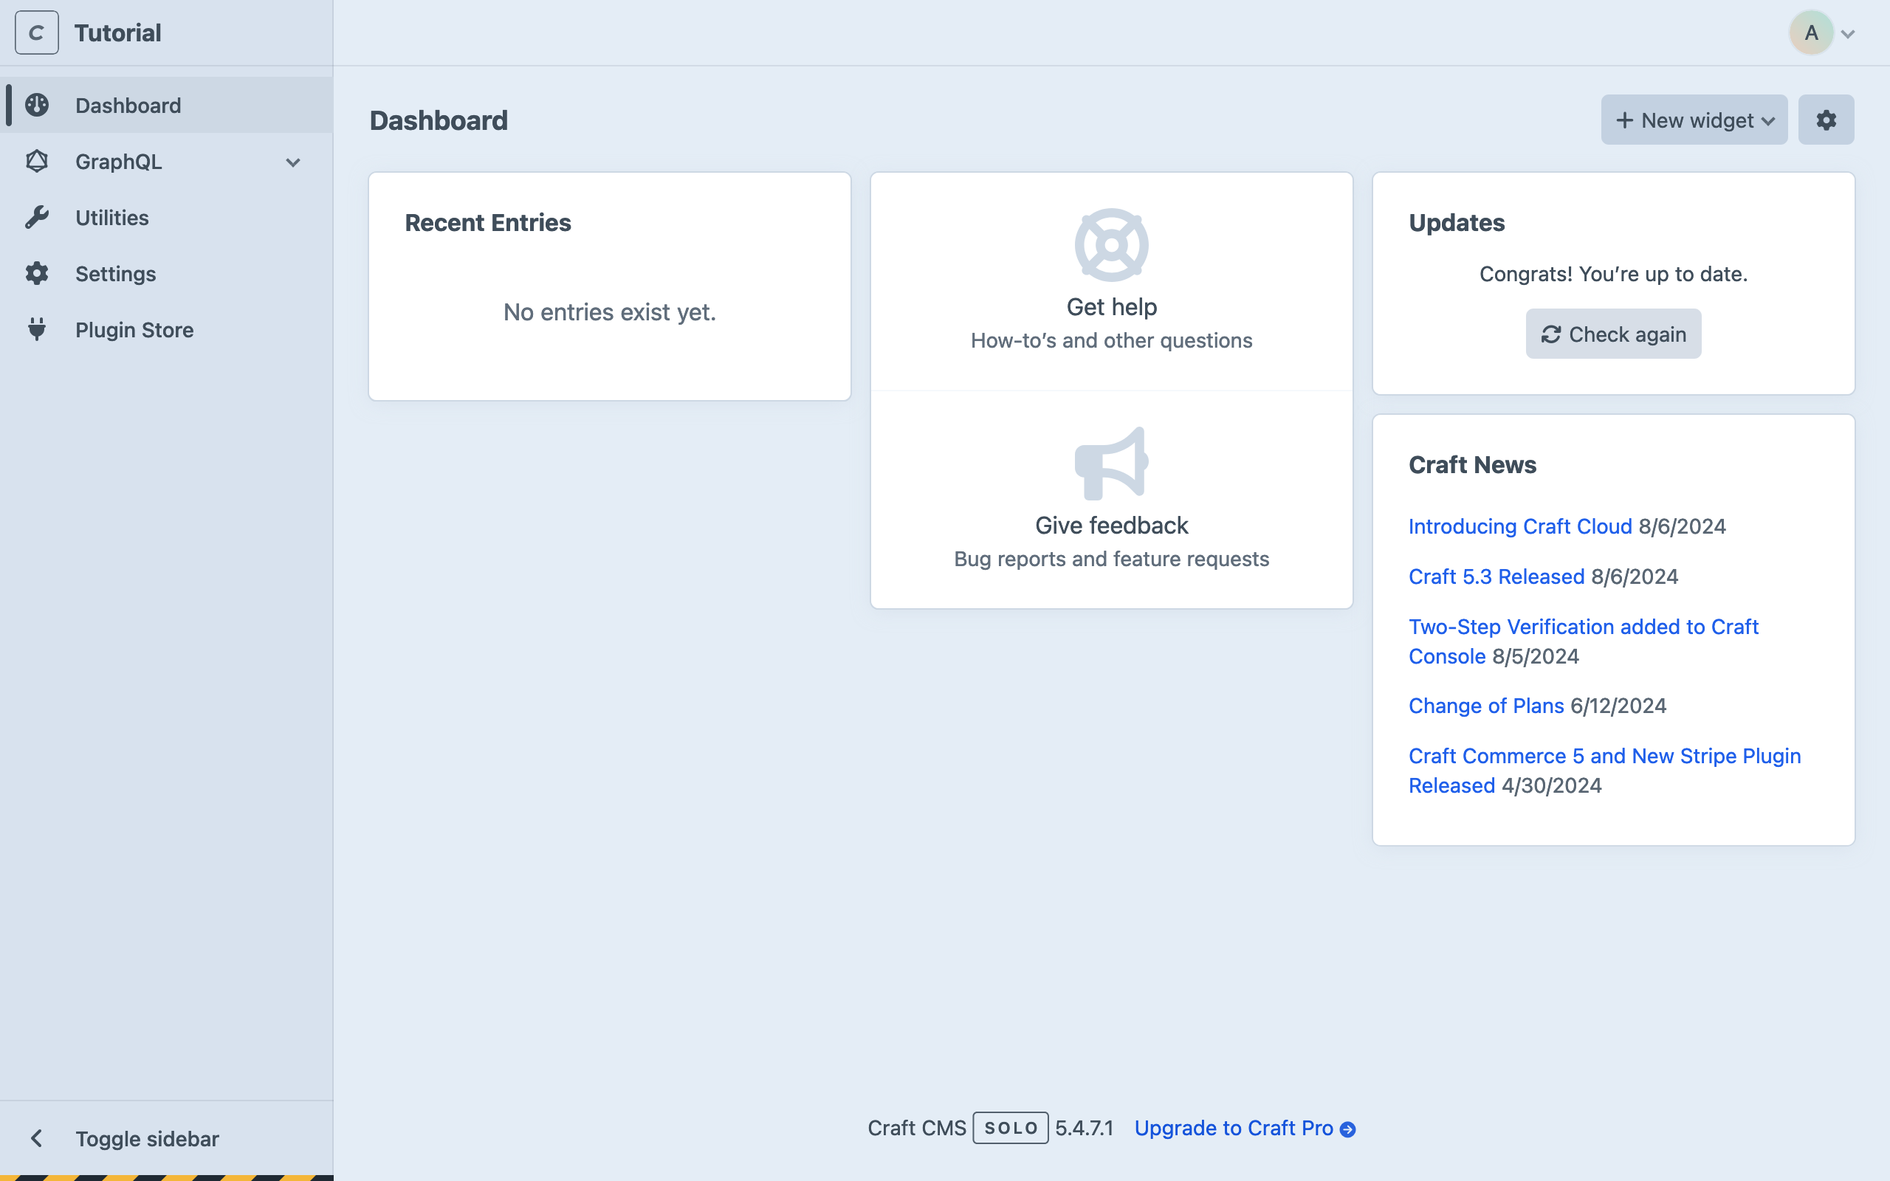This screenshot has height=1181, width=1890.
Task: Expand the GraphQL section
Action: [292, 162]
